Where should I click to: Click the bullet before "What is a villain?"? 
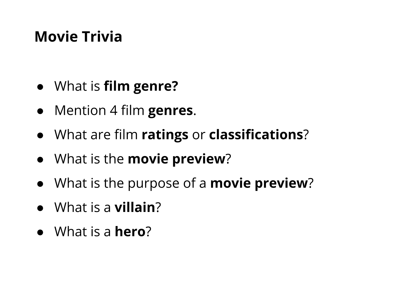(x=40, y=208)
